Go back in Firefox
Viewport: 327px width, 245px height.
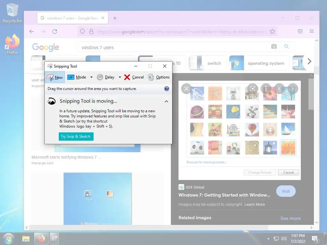point(32,32)
